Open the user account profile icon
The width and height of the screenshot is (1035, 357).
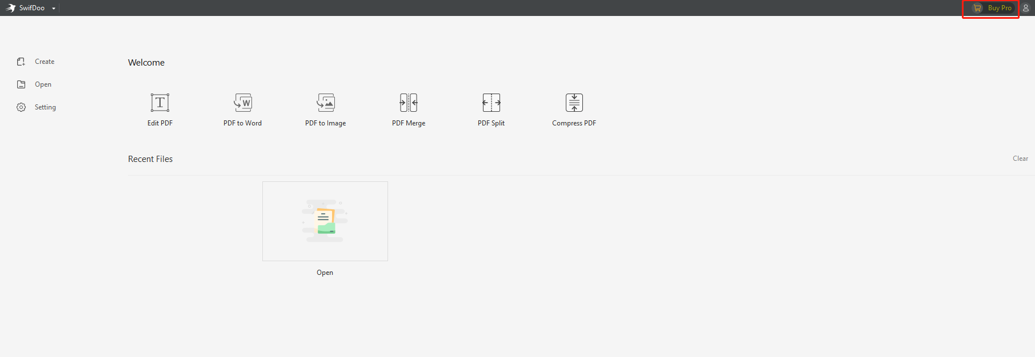(1026, 8)
